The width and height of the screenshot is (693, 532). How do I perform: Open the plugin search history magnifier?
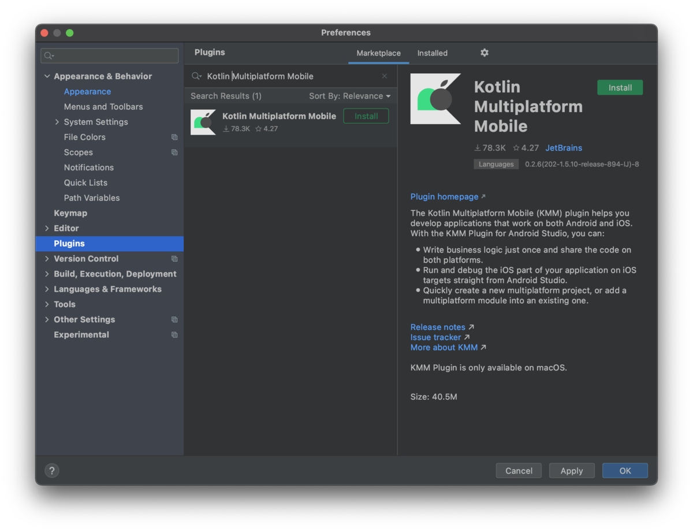pos(196,76)
